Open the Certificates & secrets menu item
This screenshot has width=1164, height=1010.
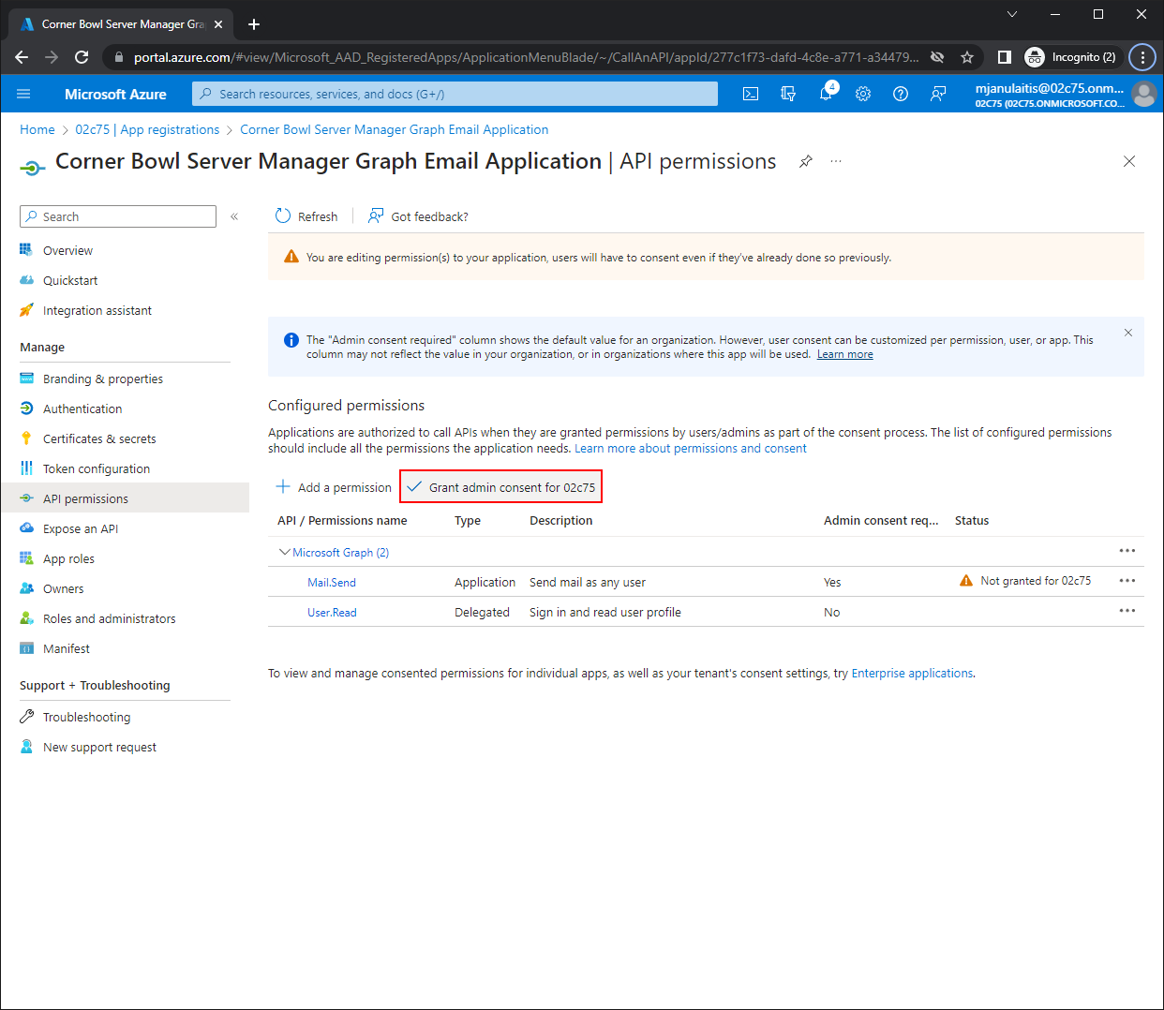pyautogui.click(x=99, y=438)
